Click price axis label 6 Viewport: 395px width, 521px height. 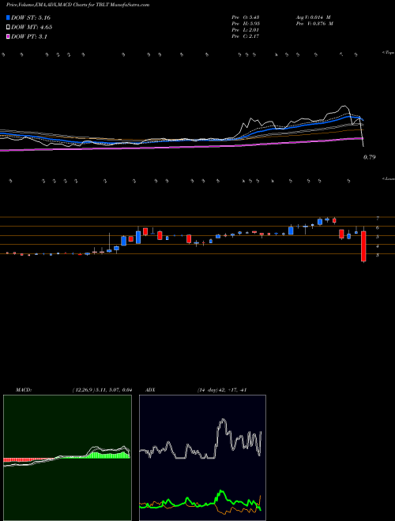pos(378,228)
